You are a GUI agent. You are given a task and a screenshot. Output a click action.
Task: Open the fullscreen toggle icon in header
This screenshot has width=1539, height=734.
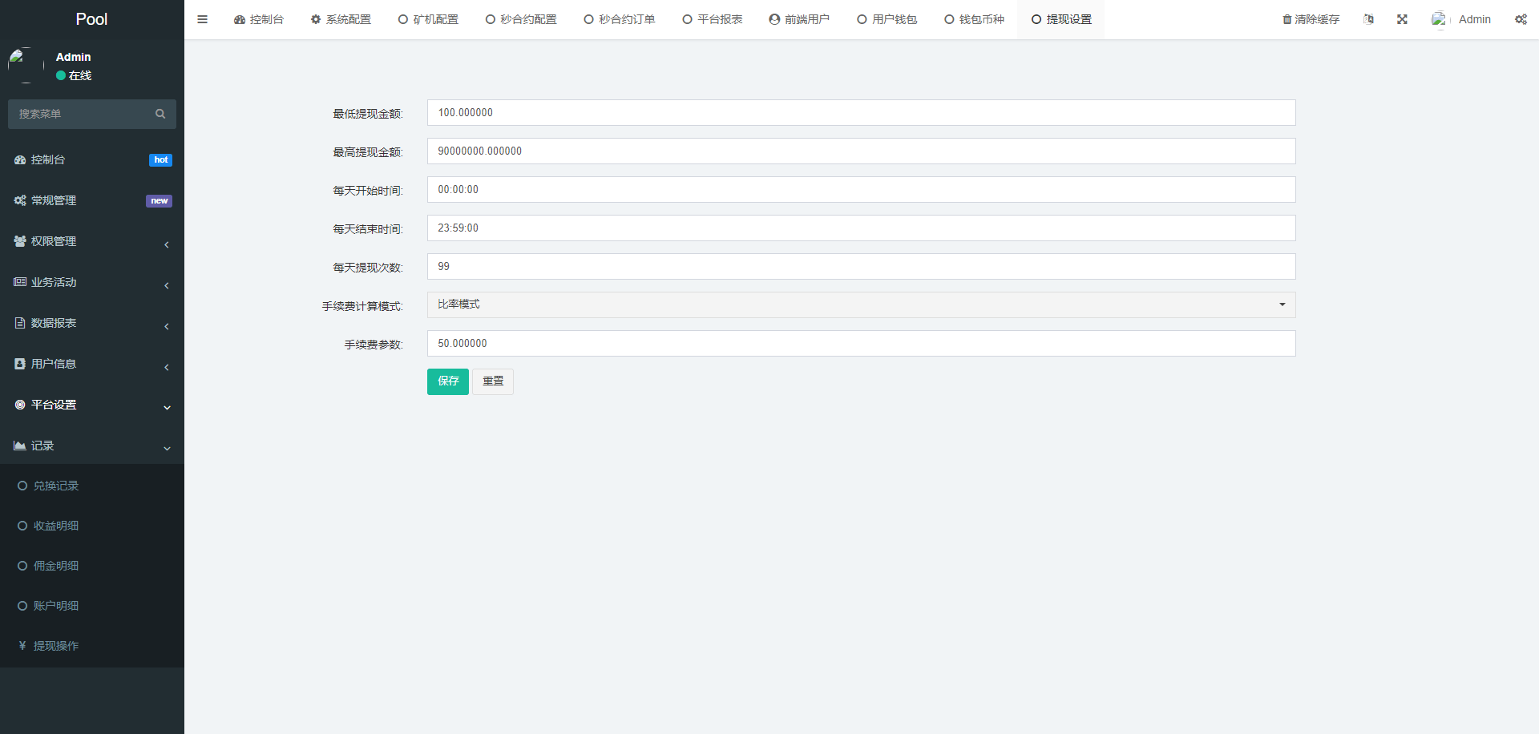1401,18
